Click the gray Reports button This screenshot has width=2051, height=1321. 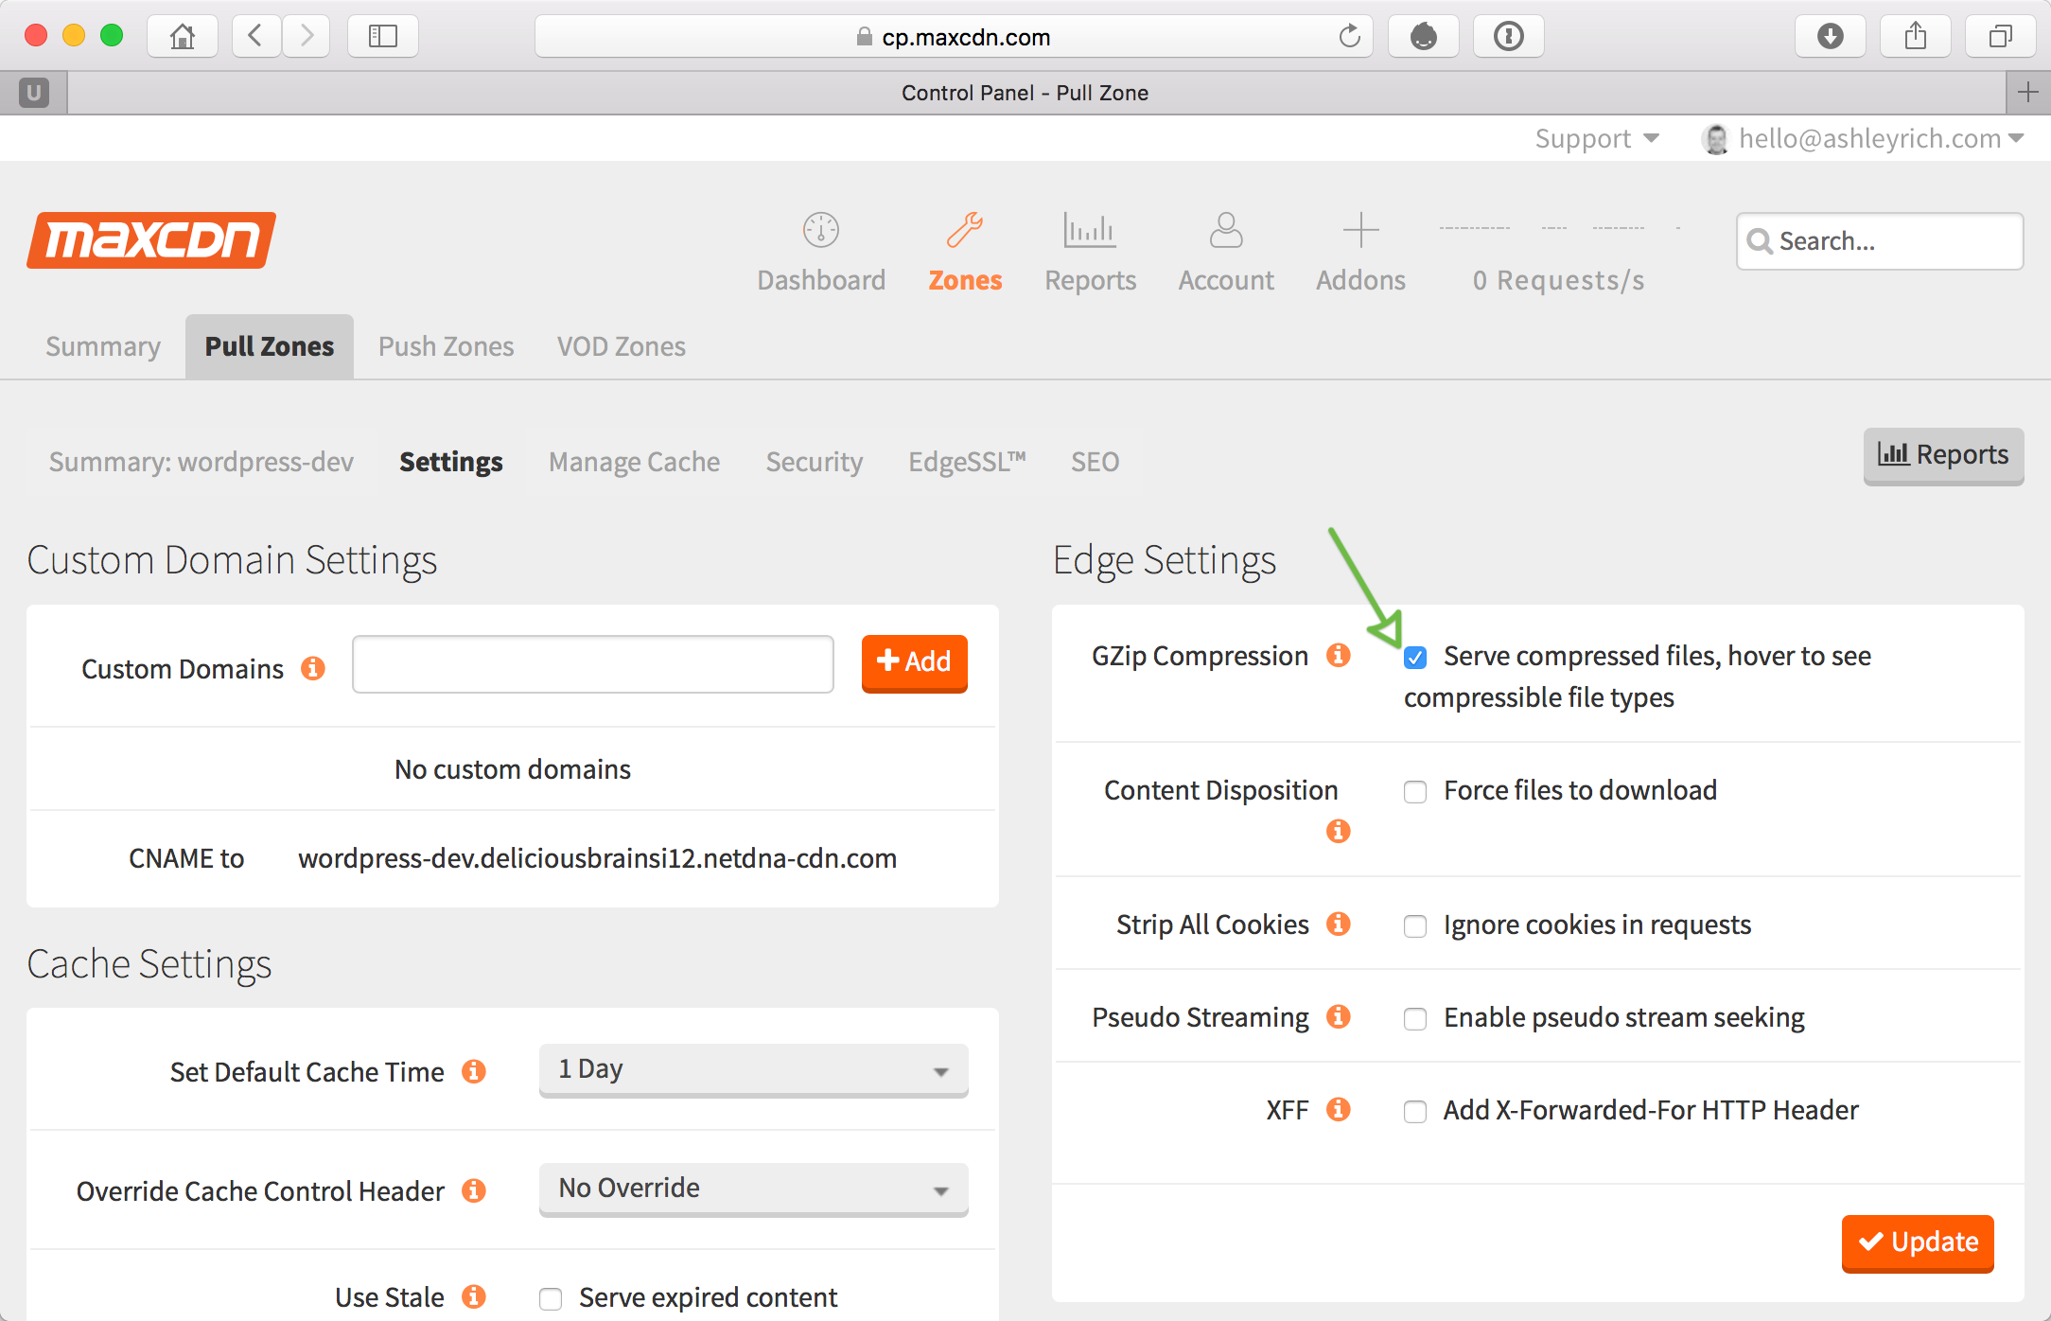1943,455
